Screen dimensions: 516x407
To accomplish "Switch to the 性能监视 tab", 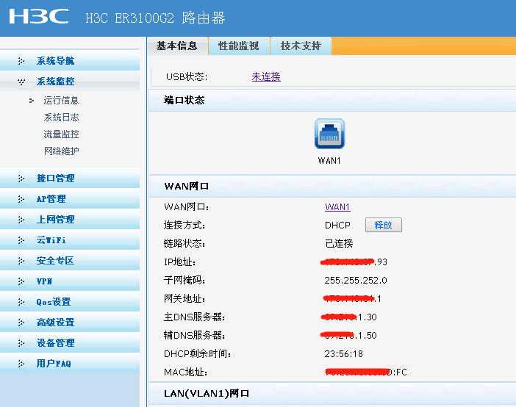I will point(239,46).
